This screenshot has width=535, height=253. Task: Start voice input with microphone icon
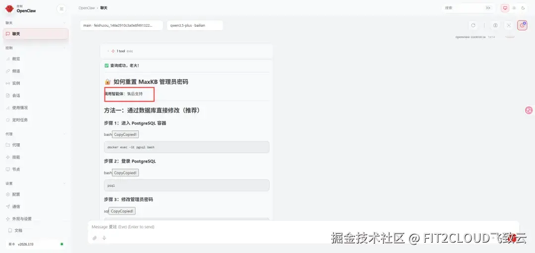click(105, 238)
